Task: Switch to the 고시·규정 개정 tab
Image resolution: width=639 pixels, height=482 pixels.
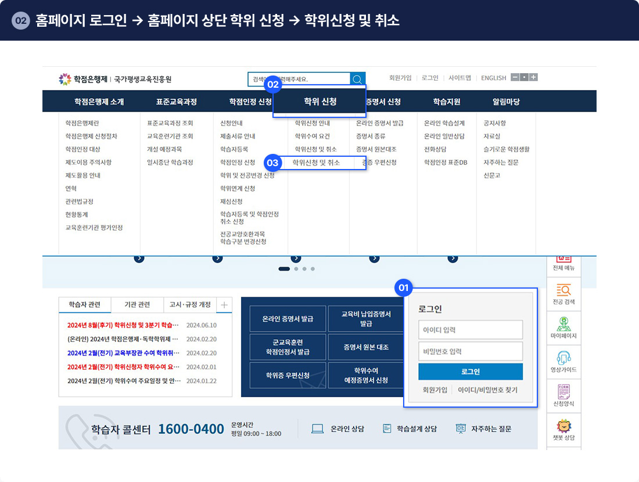Action: click(x=190, y=305)
